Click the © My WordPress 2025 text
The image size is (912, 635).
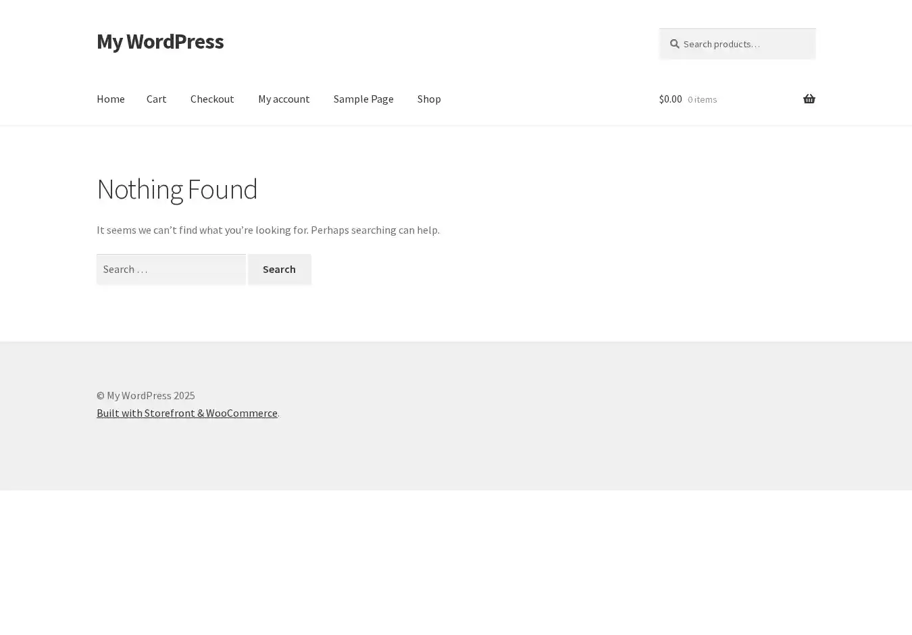(145, 395)
